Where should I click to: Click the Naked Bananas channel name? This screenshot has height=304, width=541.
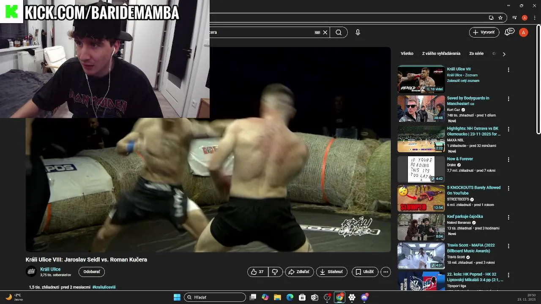coord(459,223)
